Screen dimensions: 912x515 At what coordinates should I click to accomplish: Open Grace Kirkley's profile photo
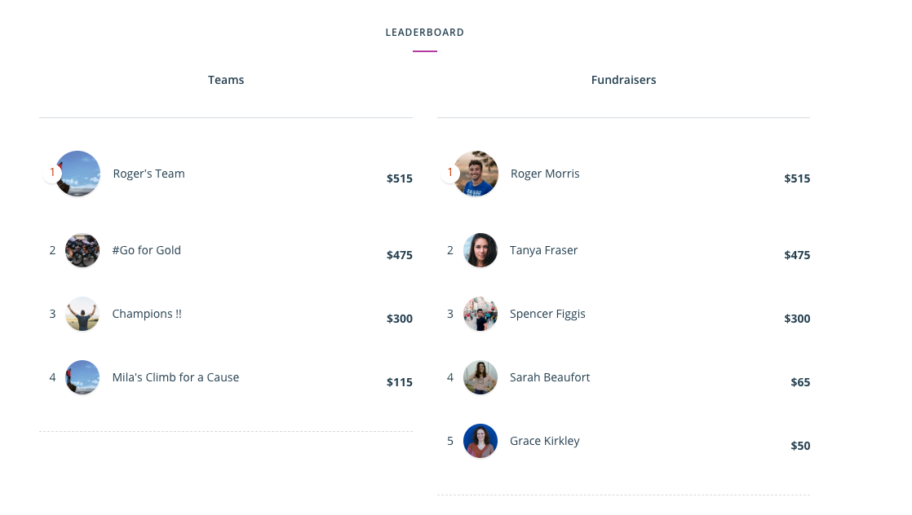click(480, 441)
